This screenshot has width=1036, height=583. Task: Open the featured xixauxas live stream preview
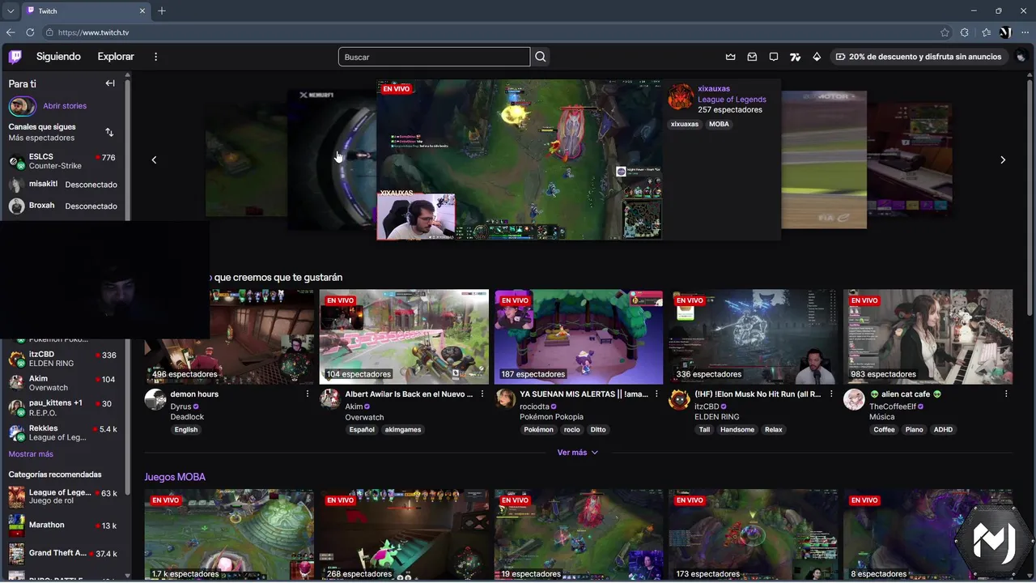point(519,160)
